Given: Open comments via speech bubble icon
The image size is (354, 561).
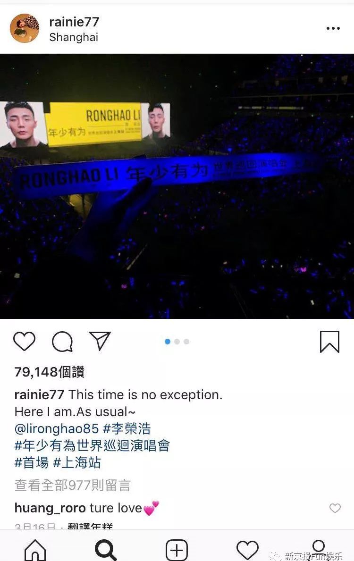Looking at the screenshot, I should 62,341.
